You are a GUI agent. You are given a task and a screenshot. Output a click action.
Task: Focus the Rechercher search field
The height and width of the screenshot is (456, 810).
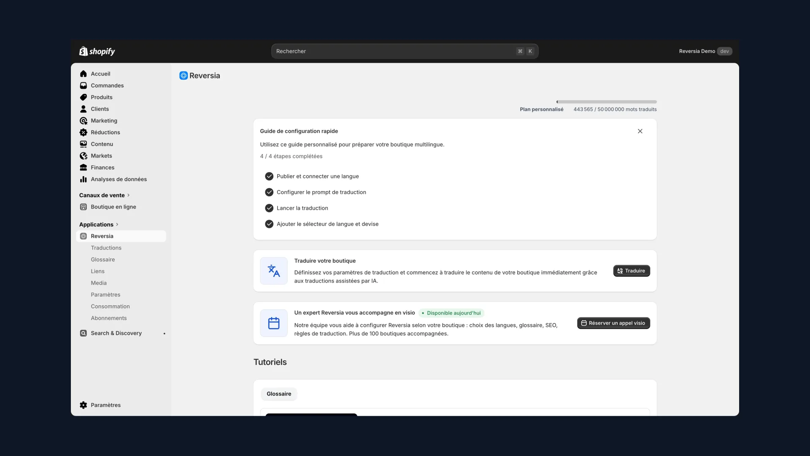pyautogui.click(x=405, y=51)
